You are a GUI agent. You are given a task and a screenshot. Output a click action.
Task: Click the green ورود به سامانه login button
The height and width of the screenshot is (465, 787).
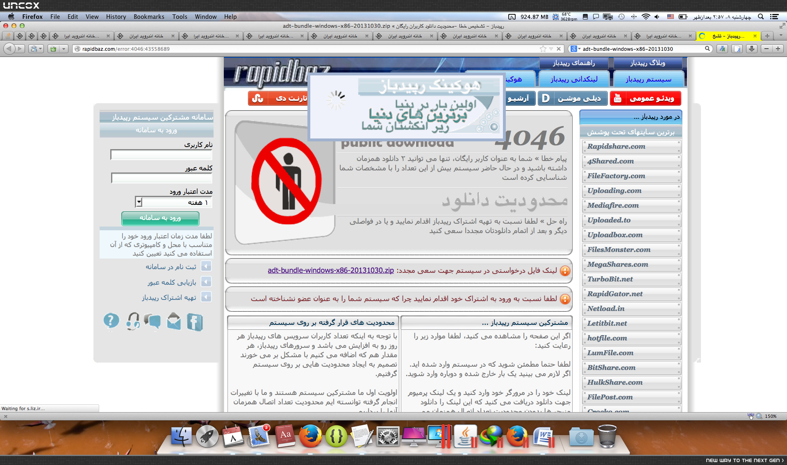pyautogui.click(x=160, y=218)
